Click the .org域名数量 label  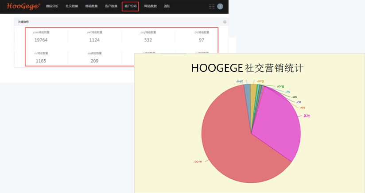(148, 32)
